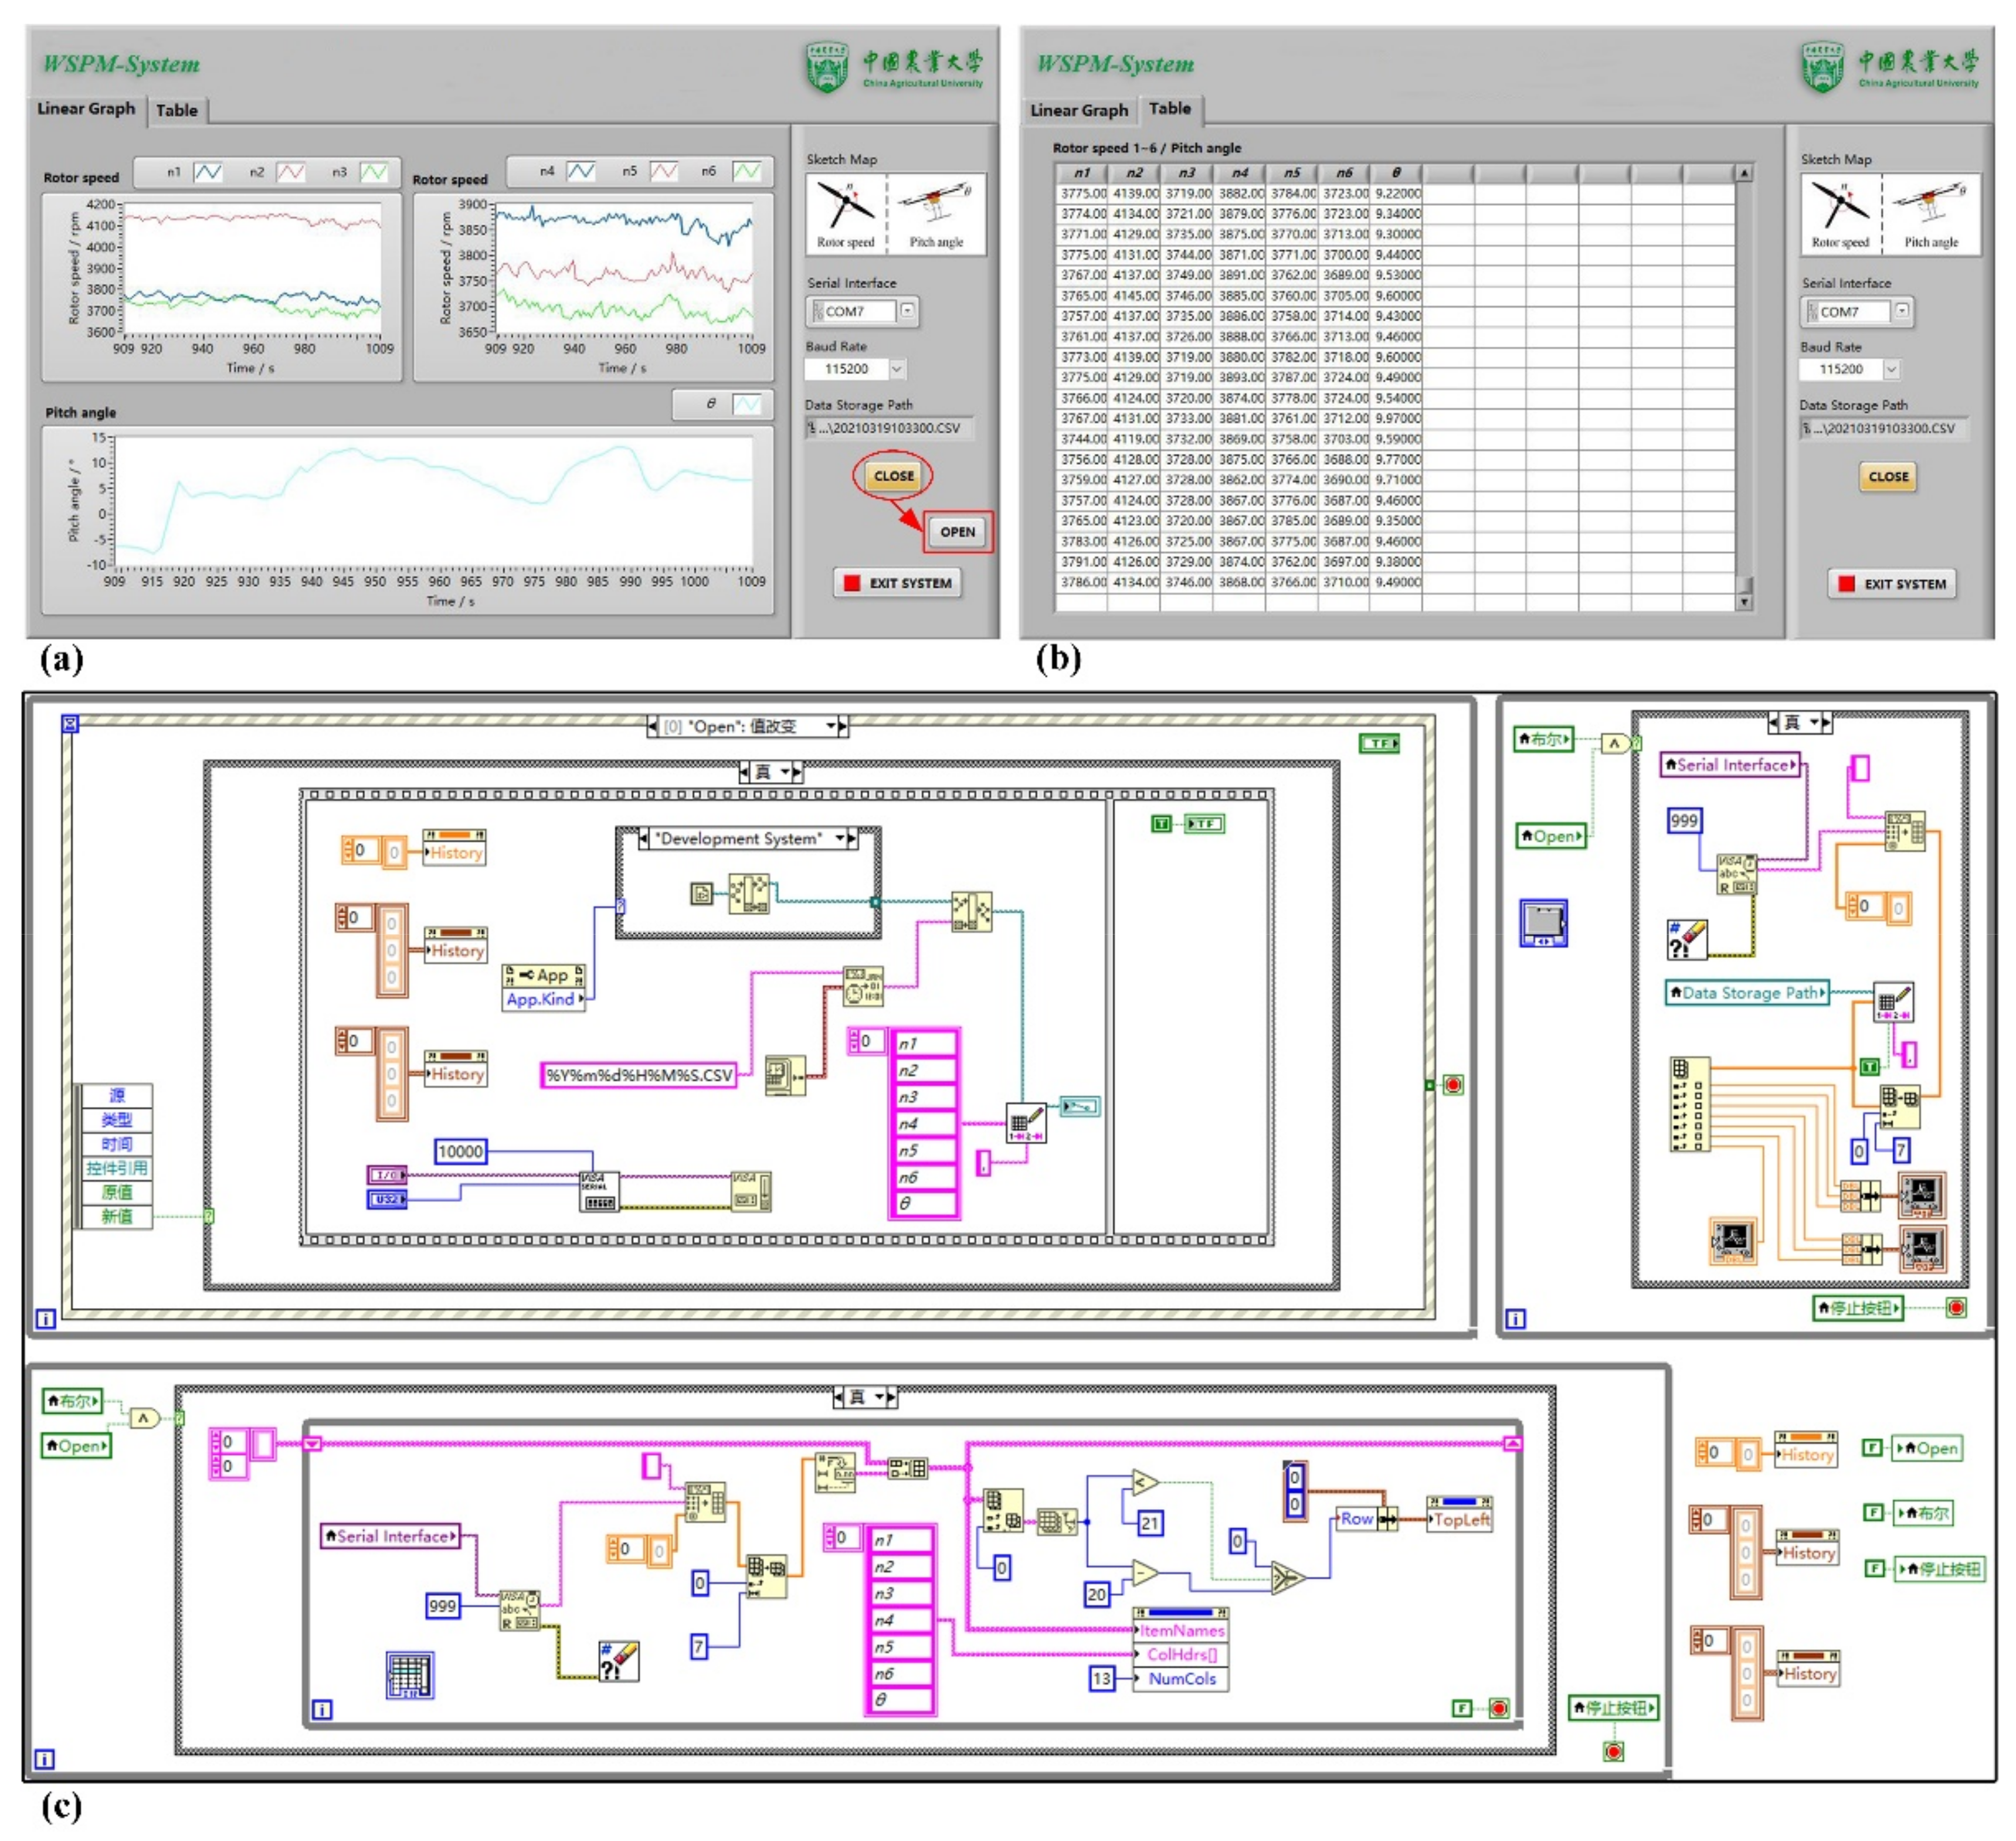2016x1841 pixels.
Task: Open the "Development System" case selector
Action: tap(747, 839)
